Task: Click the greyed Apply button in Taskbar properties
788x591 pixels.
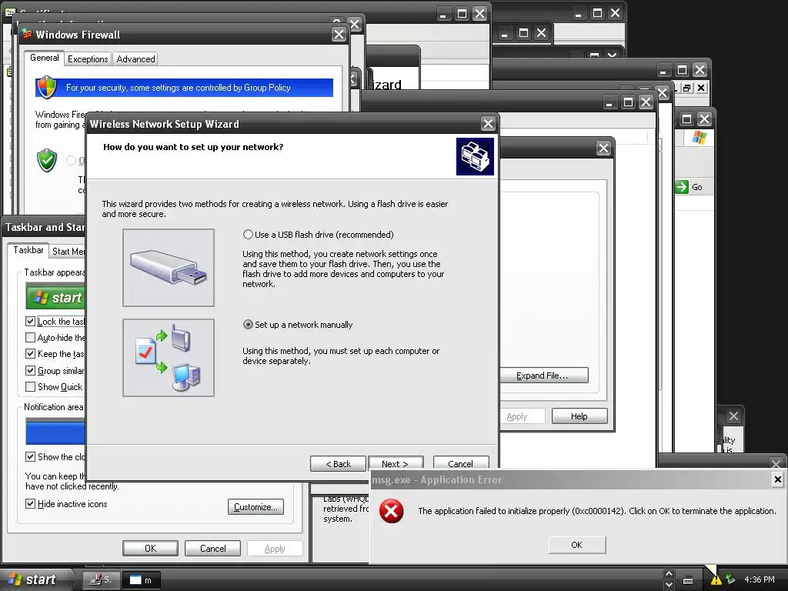Action: click(x=275, y=548)
